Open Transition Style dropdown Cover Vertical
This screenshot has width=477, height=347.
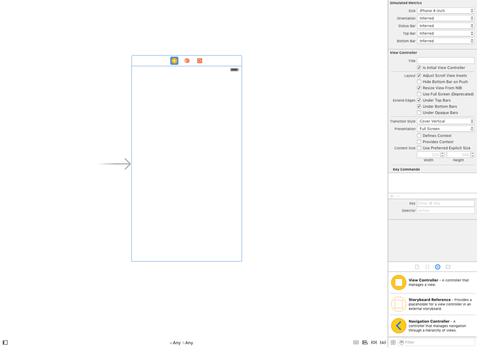coord(446,121)
